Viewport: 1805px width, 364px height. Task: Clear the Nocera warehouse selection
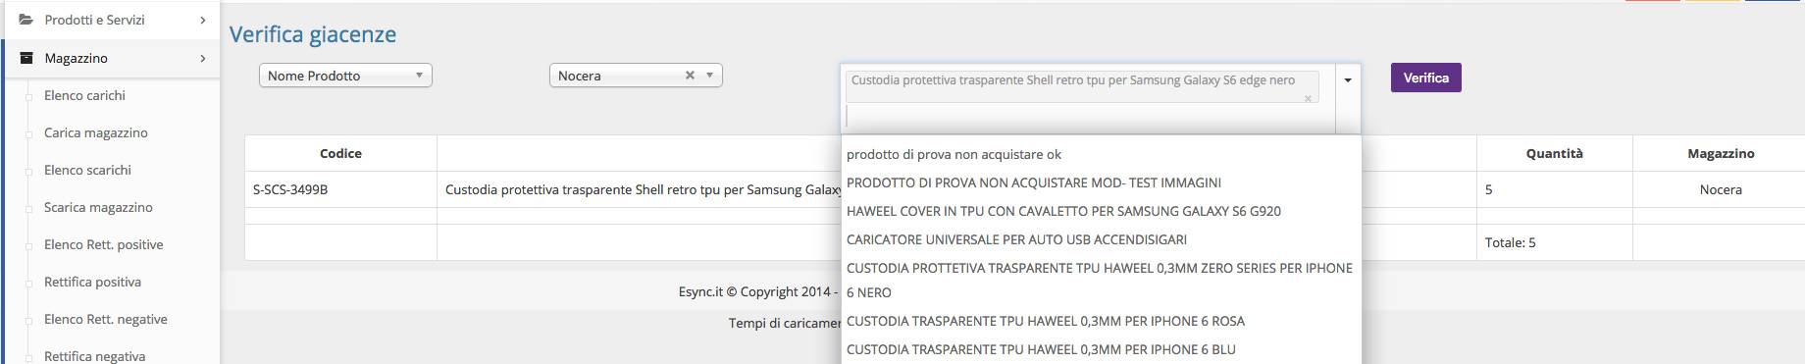pyautogui.click(x=690, y=76)
